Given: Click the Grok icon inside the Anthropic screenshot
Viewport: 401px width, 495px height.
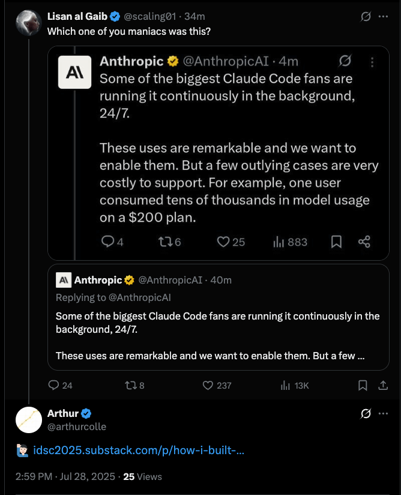Looking at the screenshot, I should pyautogui.click(x=345, y=61).
